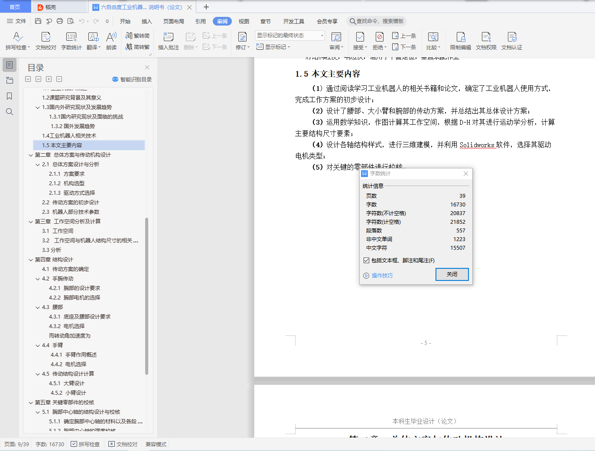
Task: Convert to traditional Chinese (繁转简)
Action: pos(137,35)
